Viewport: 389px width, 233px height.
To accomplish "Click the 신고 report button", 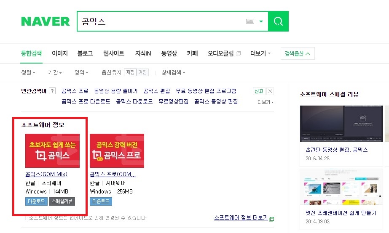I will [259, 91].
